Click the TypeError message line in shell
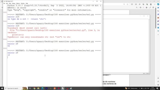Image resolution: width=160 pixels, height=90 pixels. point(39,37)
